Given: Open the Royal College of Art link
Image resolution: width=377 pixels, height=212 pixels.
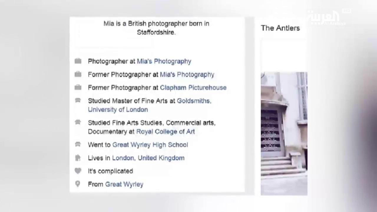Looking at the screenshot, I should (x=166, y=132).
